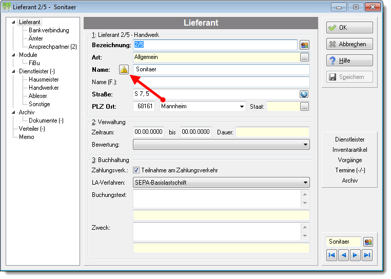Open the ellipsis browse button for Staat
Screen dimensions: 391x279
[x=304, y=107]
